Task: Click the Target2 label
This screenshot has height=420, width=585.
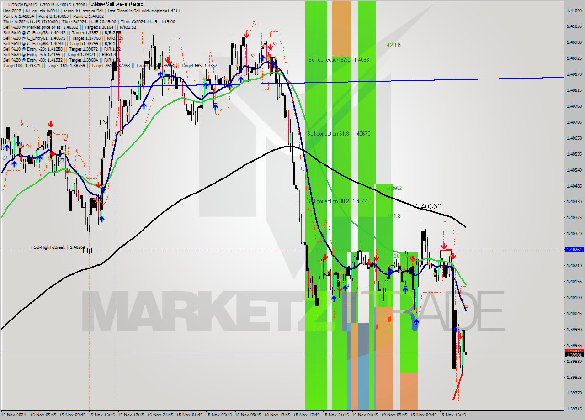Action: click(x=392, y=188)
